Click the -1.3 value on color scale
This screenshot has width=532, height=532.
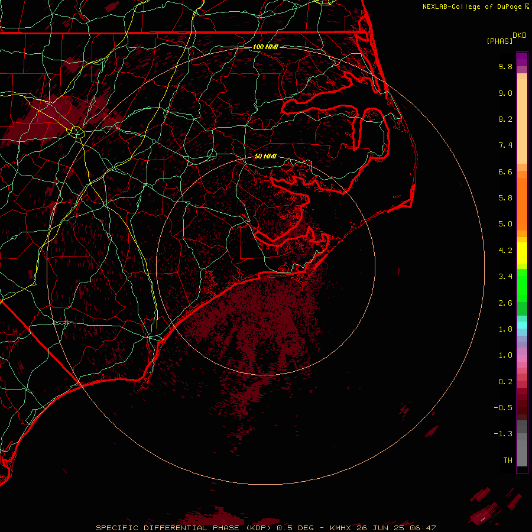pos(503,434)
